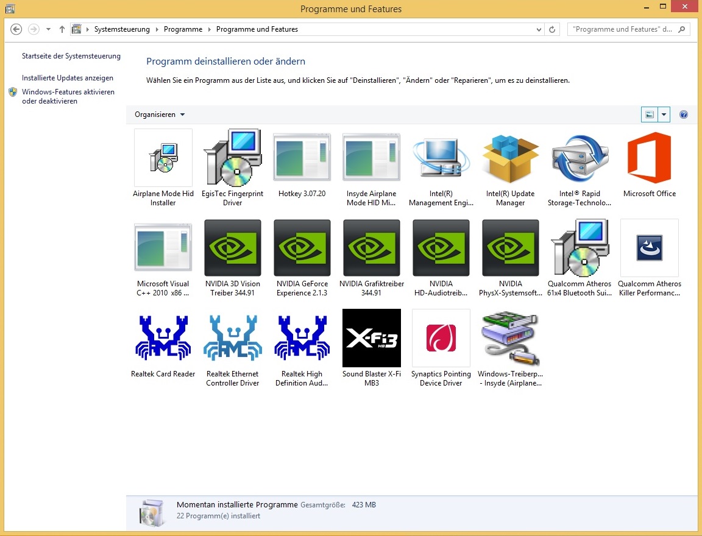The image size is (702, 536).
Task: Select Realtek High Definition Audio icon
Action: point(302,338)
